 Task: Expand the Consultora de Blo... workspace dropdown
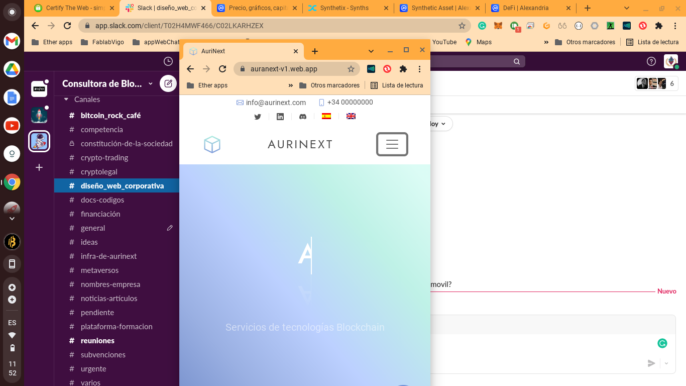150,84
